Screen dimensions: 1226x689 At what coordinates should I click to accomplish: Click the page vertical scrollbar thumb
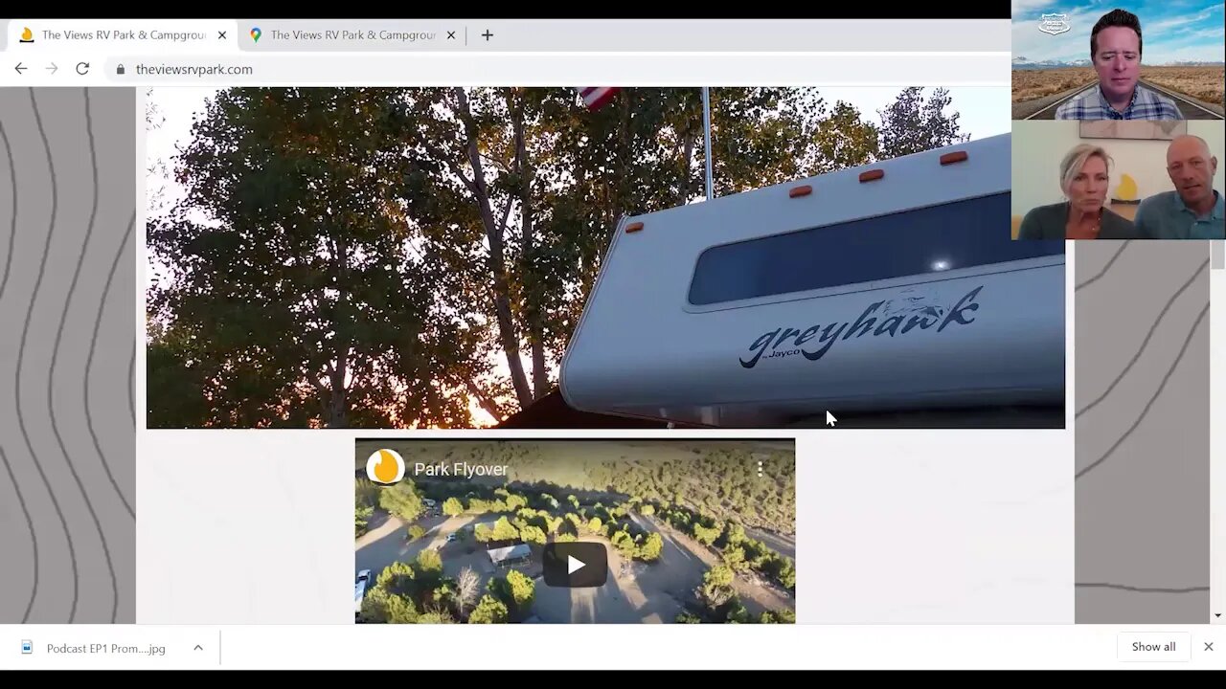(1217, 256)
